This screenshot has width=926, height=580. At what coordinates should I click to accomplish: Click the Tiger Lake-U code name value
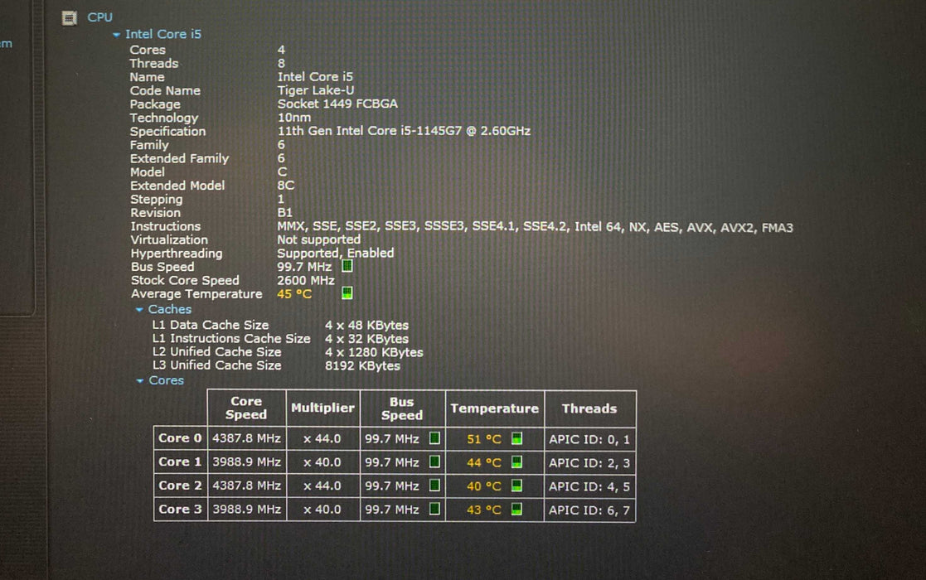pos(315,90)
